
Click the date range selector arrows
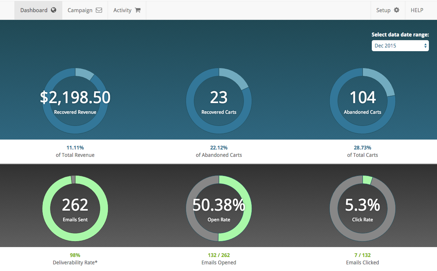425,46
